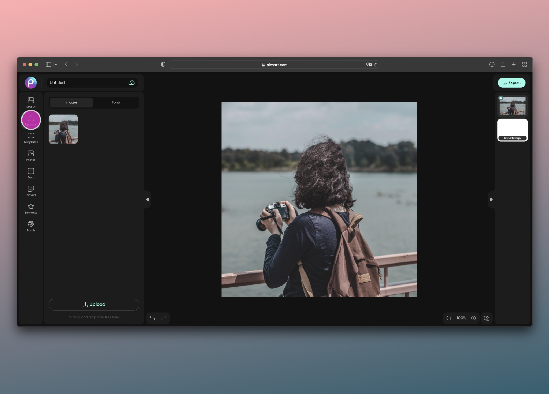Select the Layout panel in the sidebar
Image resolution: width=549 pixels, height=394 pixels.
point(31,102)
